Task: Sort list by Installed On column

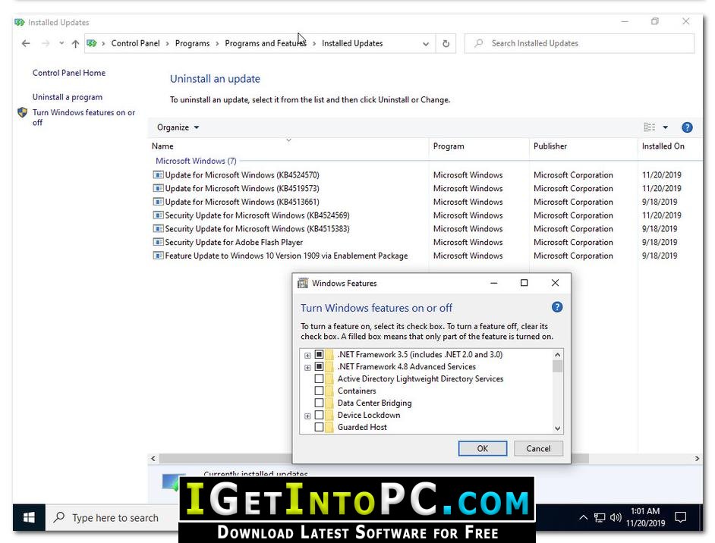Action: (663, 146)
